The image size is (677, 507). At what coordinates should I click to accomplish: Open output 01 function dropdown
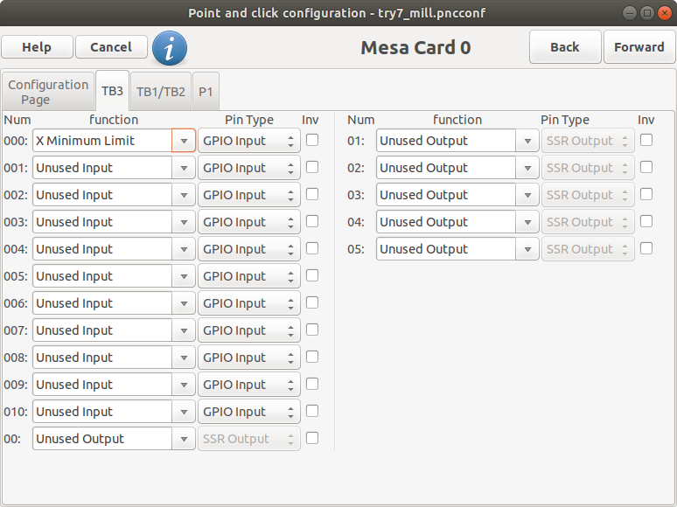pos(527,141)
